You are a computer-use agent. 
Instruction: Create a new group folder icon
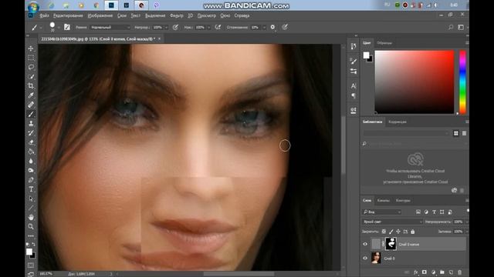click(442, 272)
